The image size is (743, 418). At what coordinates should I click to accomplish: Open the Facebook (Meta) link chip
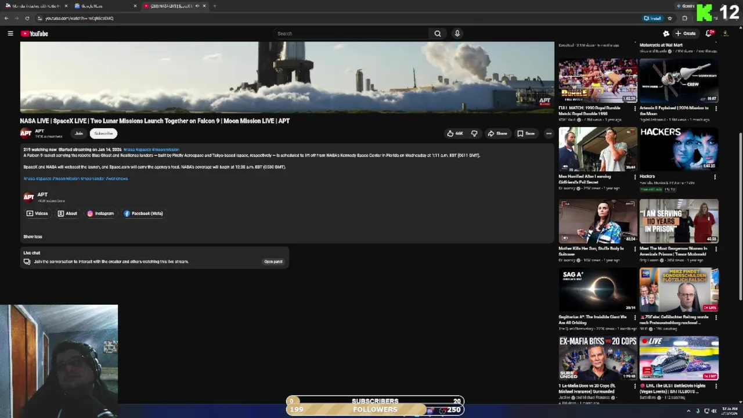click(143, 214)
